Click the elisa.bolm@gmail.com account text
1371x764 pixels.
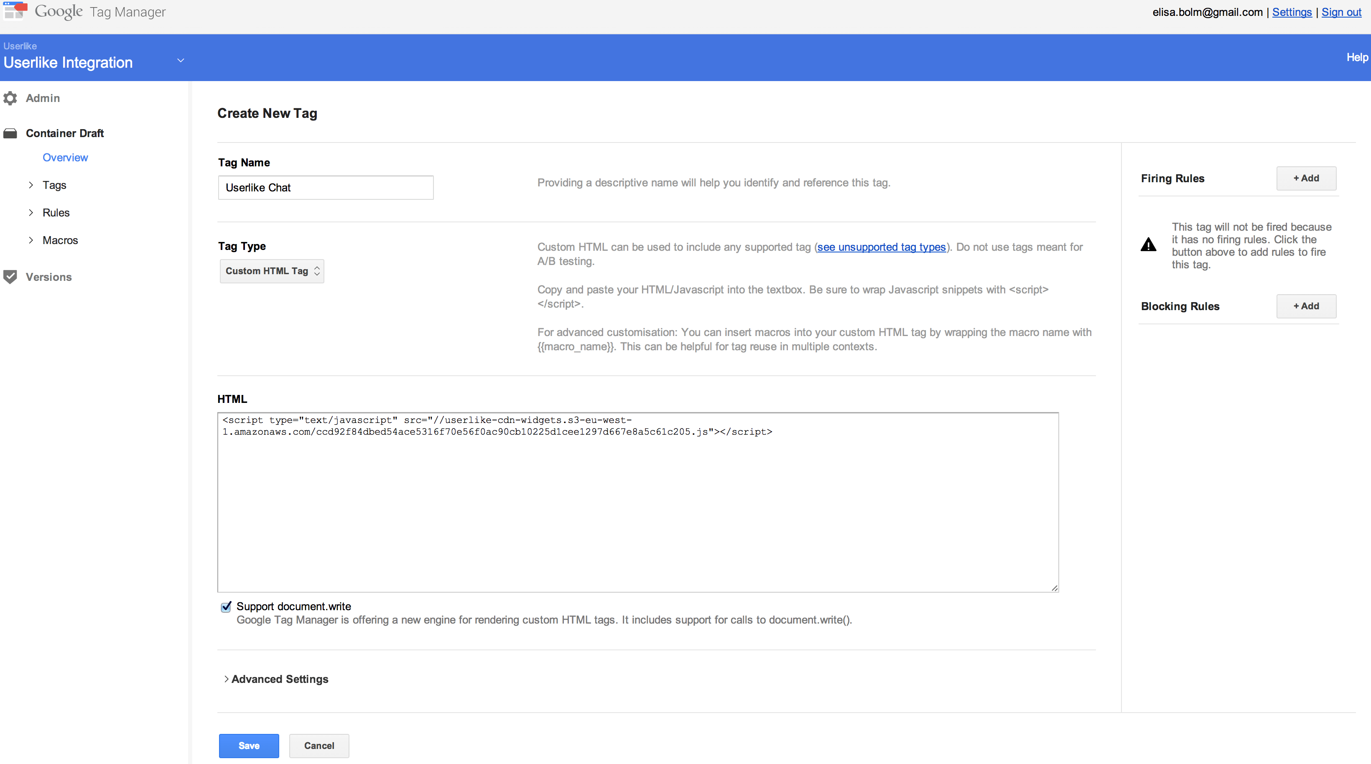click(x=1207, y=12)
